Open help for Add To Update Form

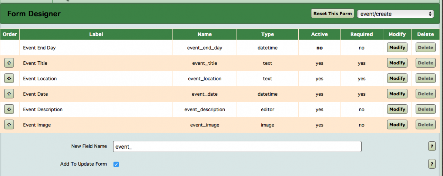[432, 164]
